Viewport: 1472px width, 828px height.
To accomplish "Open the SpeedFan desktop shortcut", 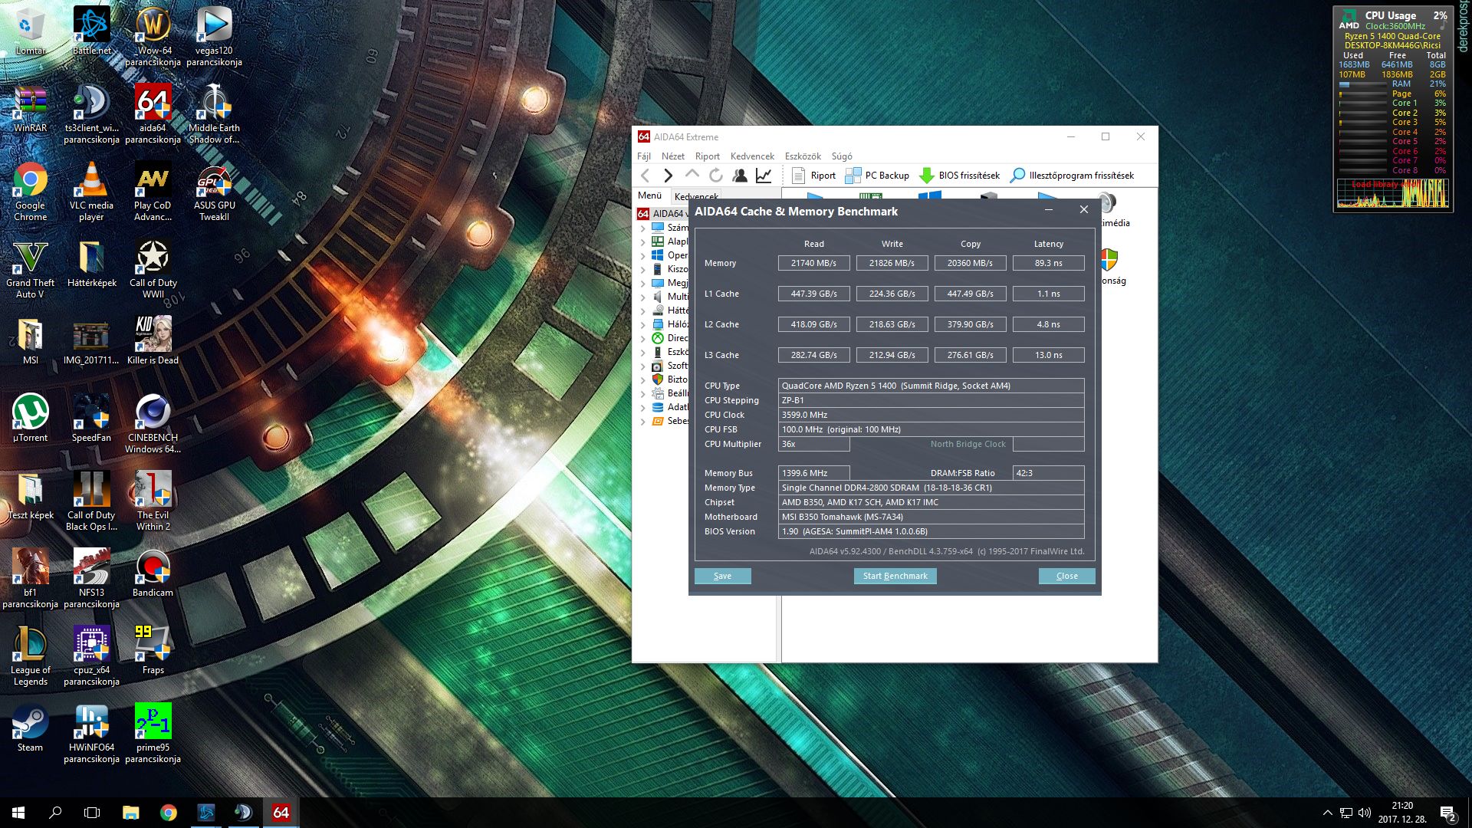I will tap(91, 418).
